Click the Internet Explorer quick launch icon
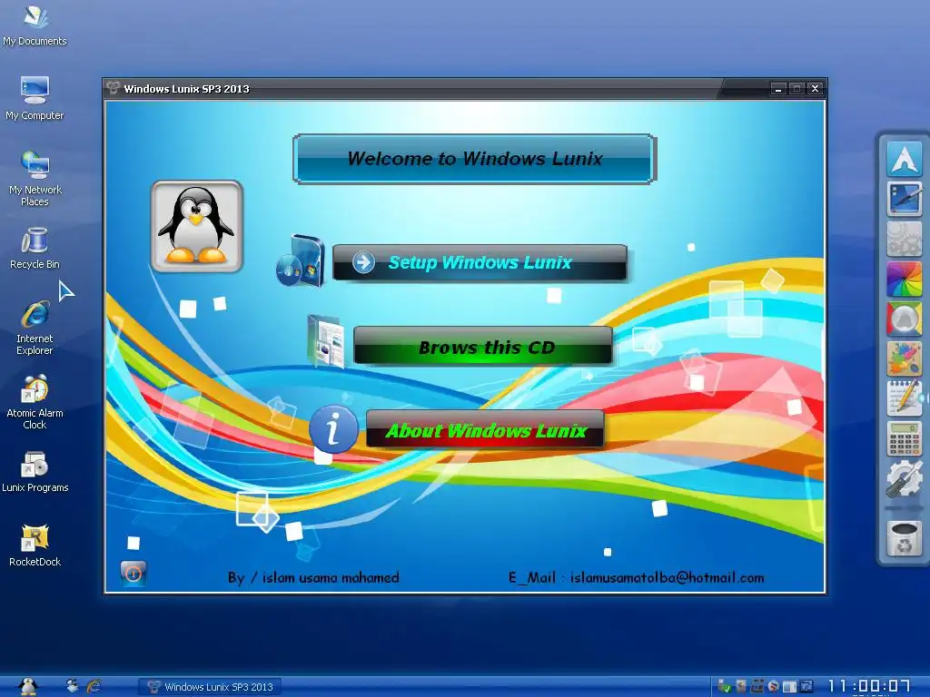The width and height of the screenshot is (930, 697). pyautogui.click(x=94, y=686)
